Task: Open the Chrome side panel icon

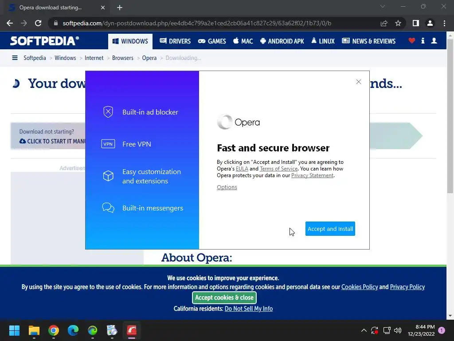Action: [416, 23]
